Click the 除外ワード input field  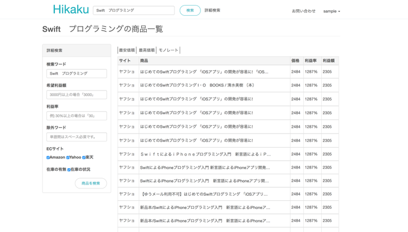coord(76,137)
